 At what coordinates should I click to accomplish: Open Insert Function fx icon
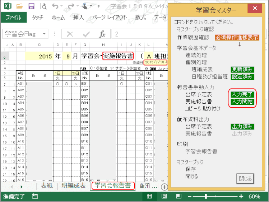[102, 34]
